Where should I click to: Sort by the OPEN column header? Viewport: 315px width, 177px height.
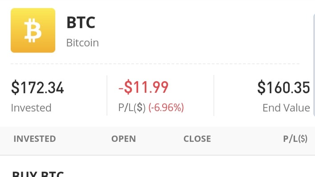pyautogui.click(x=123, y=139)
